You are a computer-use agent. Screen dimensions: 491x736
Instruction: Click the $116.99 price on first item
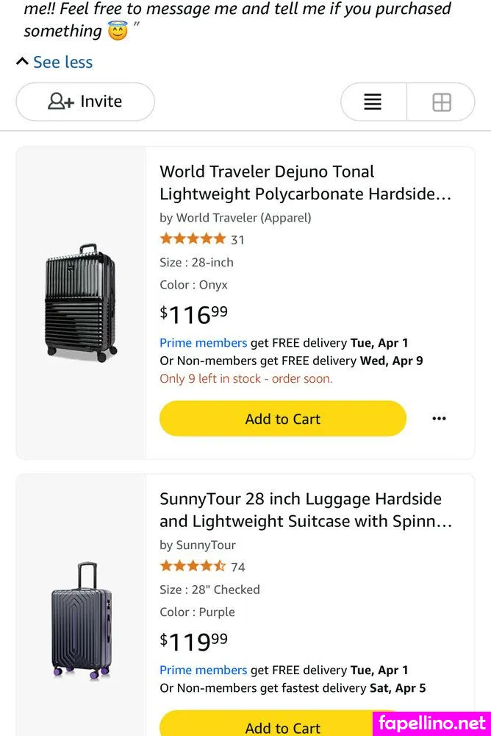click(194, 314)
